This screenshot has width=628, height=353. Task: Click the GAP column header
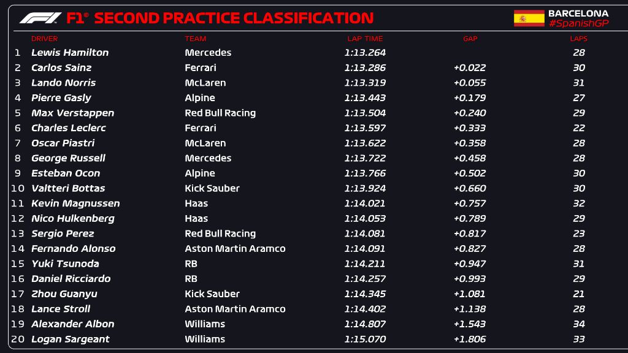point(470,39)
